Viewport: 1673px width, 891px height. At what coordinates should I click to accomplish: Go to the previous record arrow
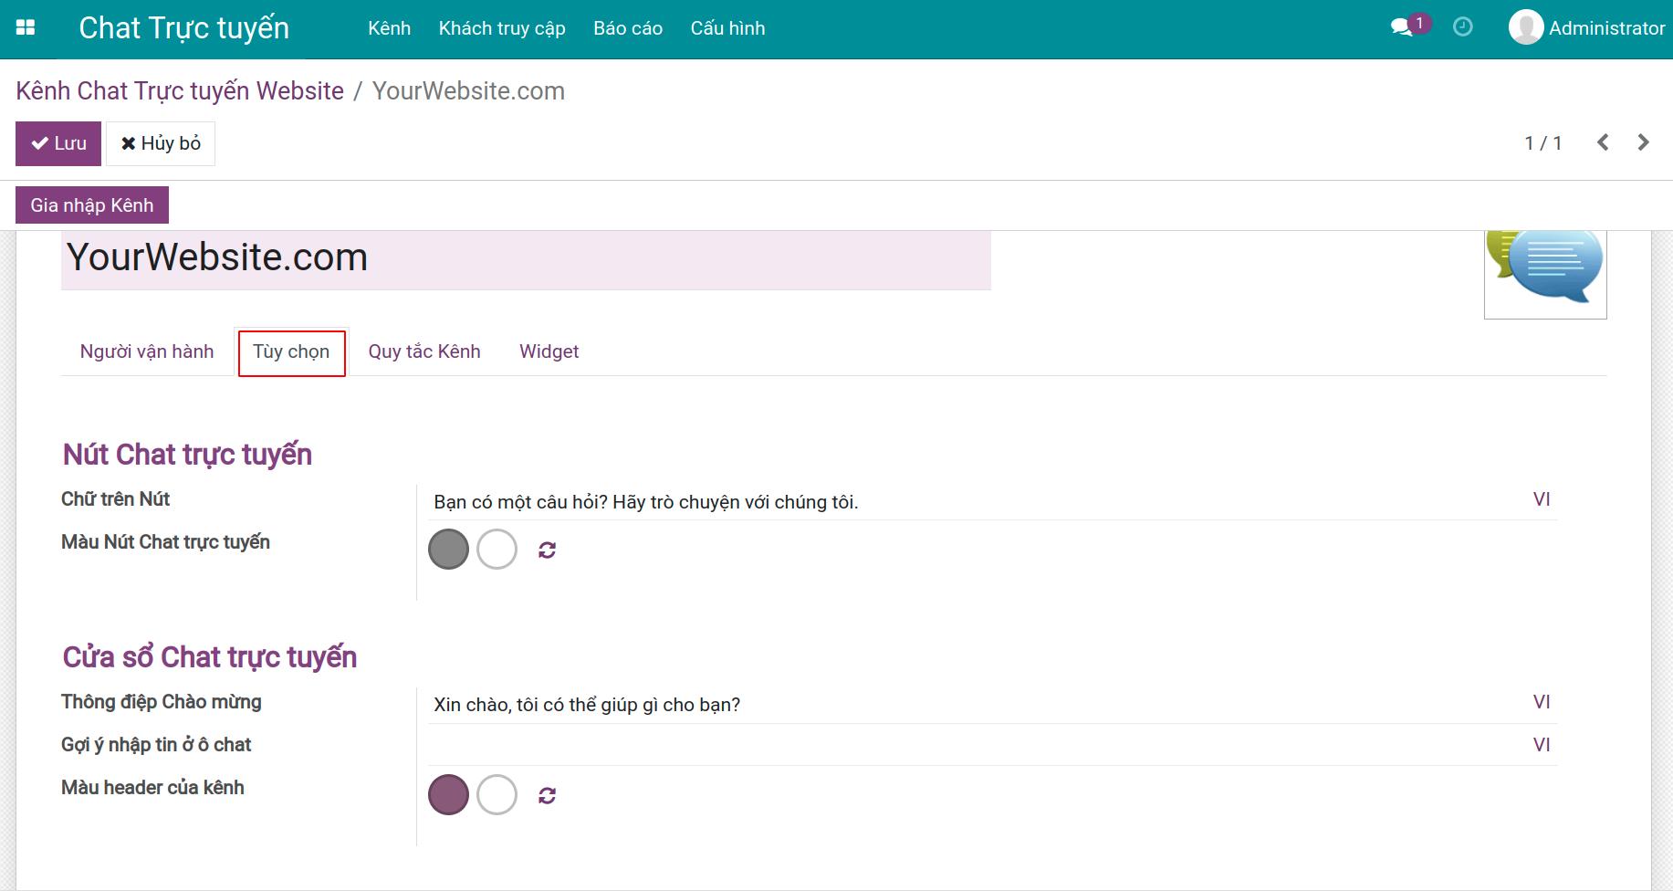click(x=1603, y=142)
